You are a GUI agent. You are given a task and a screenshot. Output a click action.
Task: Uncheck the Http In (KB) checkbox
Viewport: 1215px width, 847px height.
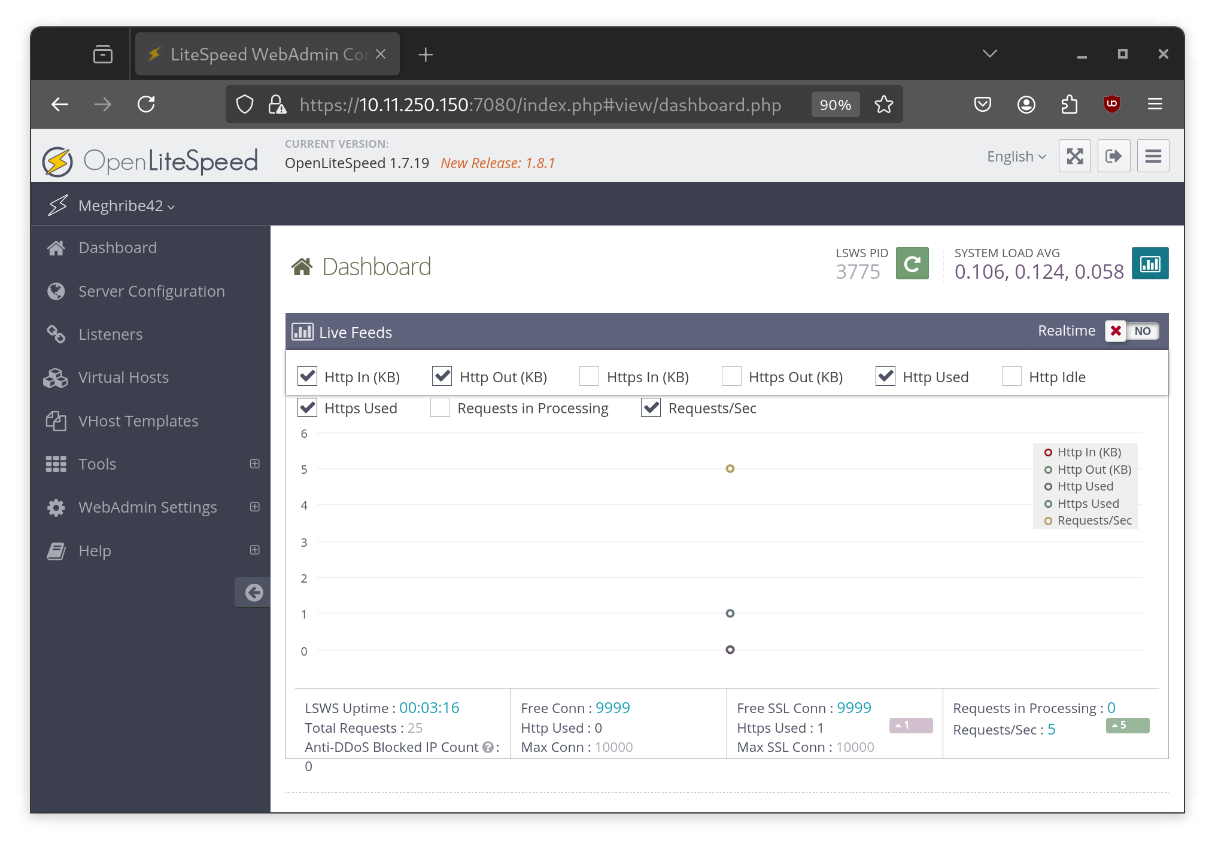pyautogui.click(x=307, y=376)
